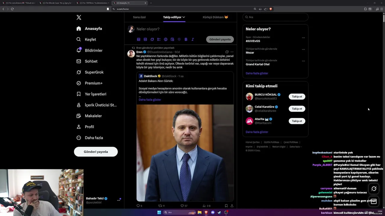Share Eren's post

pyautogui.click(x=232, y=205)
